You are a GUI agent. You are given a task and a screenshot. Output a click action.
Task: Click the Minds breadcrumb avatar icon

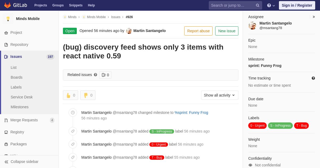(x=65, y=17)
